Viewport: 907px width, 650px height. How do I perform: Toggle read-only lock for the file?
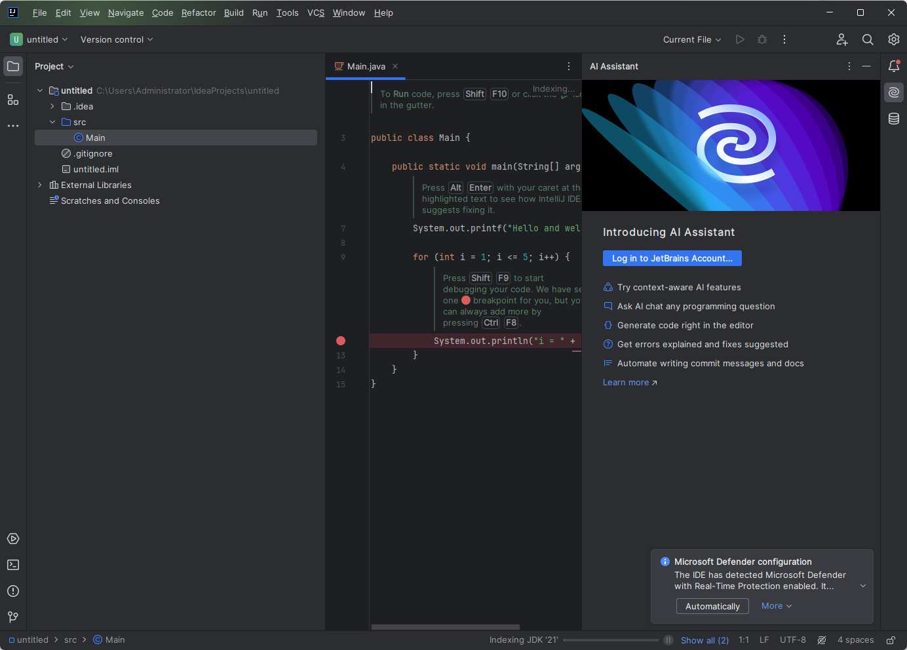pos(891,640)
